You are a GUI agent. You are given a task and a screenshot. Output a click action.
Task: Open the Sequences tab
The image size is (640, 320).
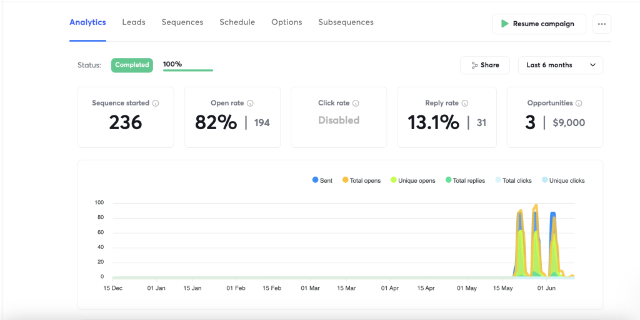[x=182, y=22]
